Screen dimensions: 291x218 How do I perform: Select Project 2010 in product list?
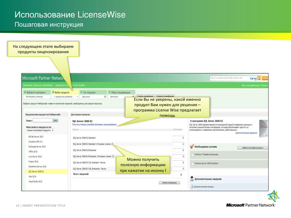(x=33, y=162)
